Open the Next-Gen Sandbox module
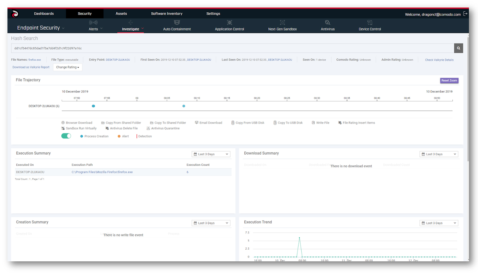Screen dimensions: 478x273 pyautogui.click(x=282, y=26)
